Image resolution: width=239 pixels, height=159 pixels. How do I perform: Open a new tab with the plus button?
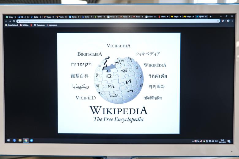tap(211, 17)
